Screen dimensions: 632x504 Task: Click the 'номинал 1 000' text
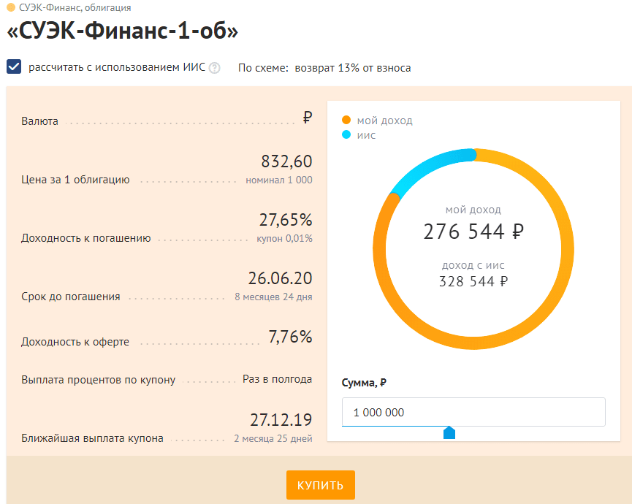click(279, 180)
